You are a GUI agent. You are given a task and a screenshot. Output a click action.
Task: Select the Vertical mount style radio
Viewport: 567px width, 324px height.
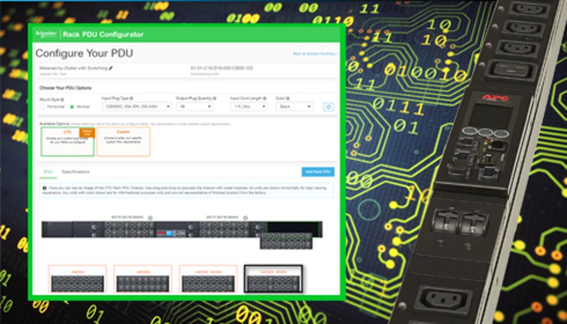click(x=72, y=107)
